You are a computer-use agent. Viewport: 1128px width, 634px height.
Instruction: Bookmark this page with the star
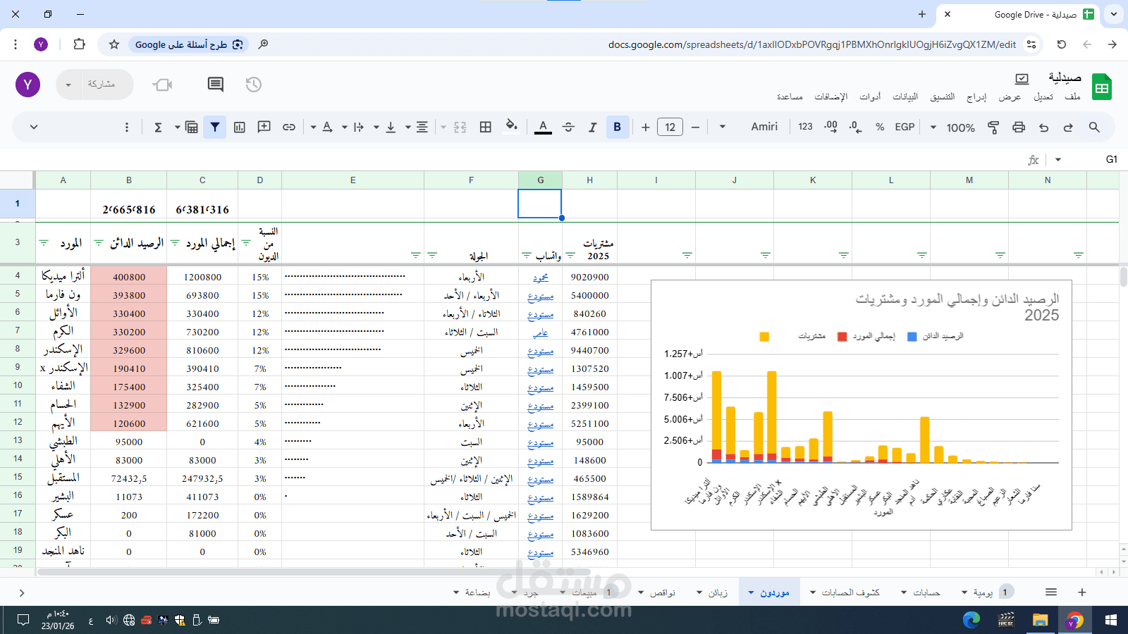pyautogui.click(x=114, y=44)
